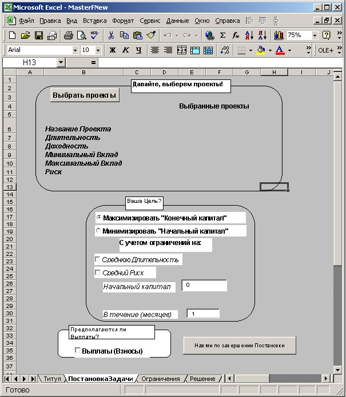346x397 pixels.
Task: Open the Формат menu
Action: (123, 21)
